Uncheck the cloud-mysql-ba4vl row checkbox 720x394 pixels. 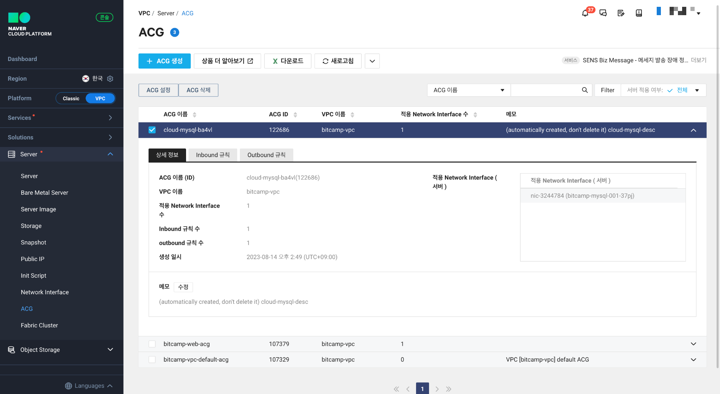[x=152, y=130]
